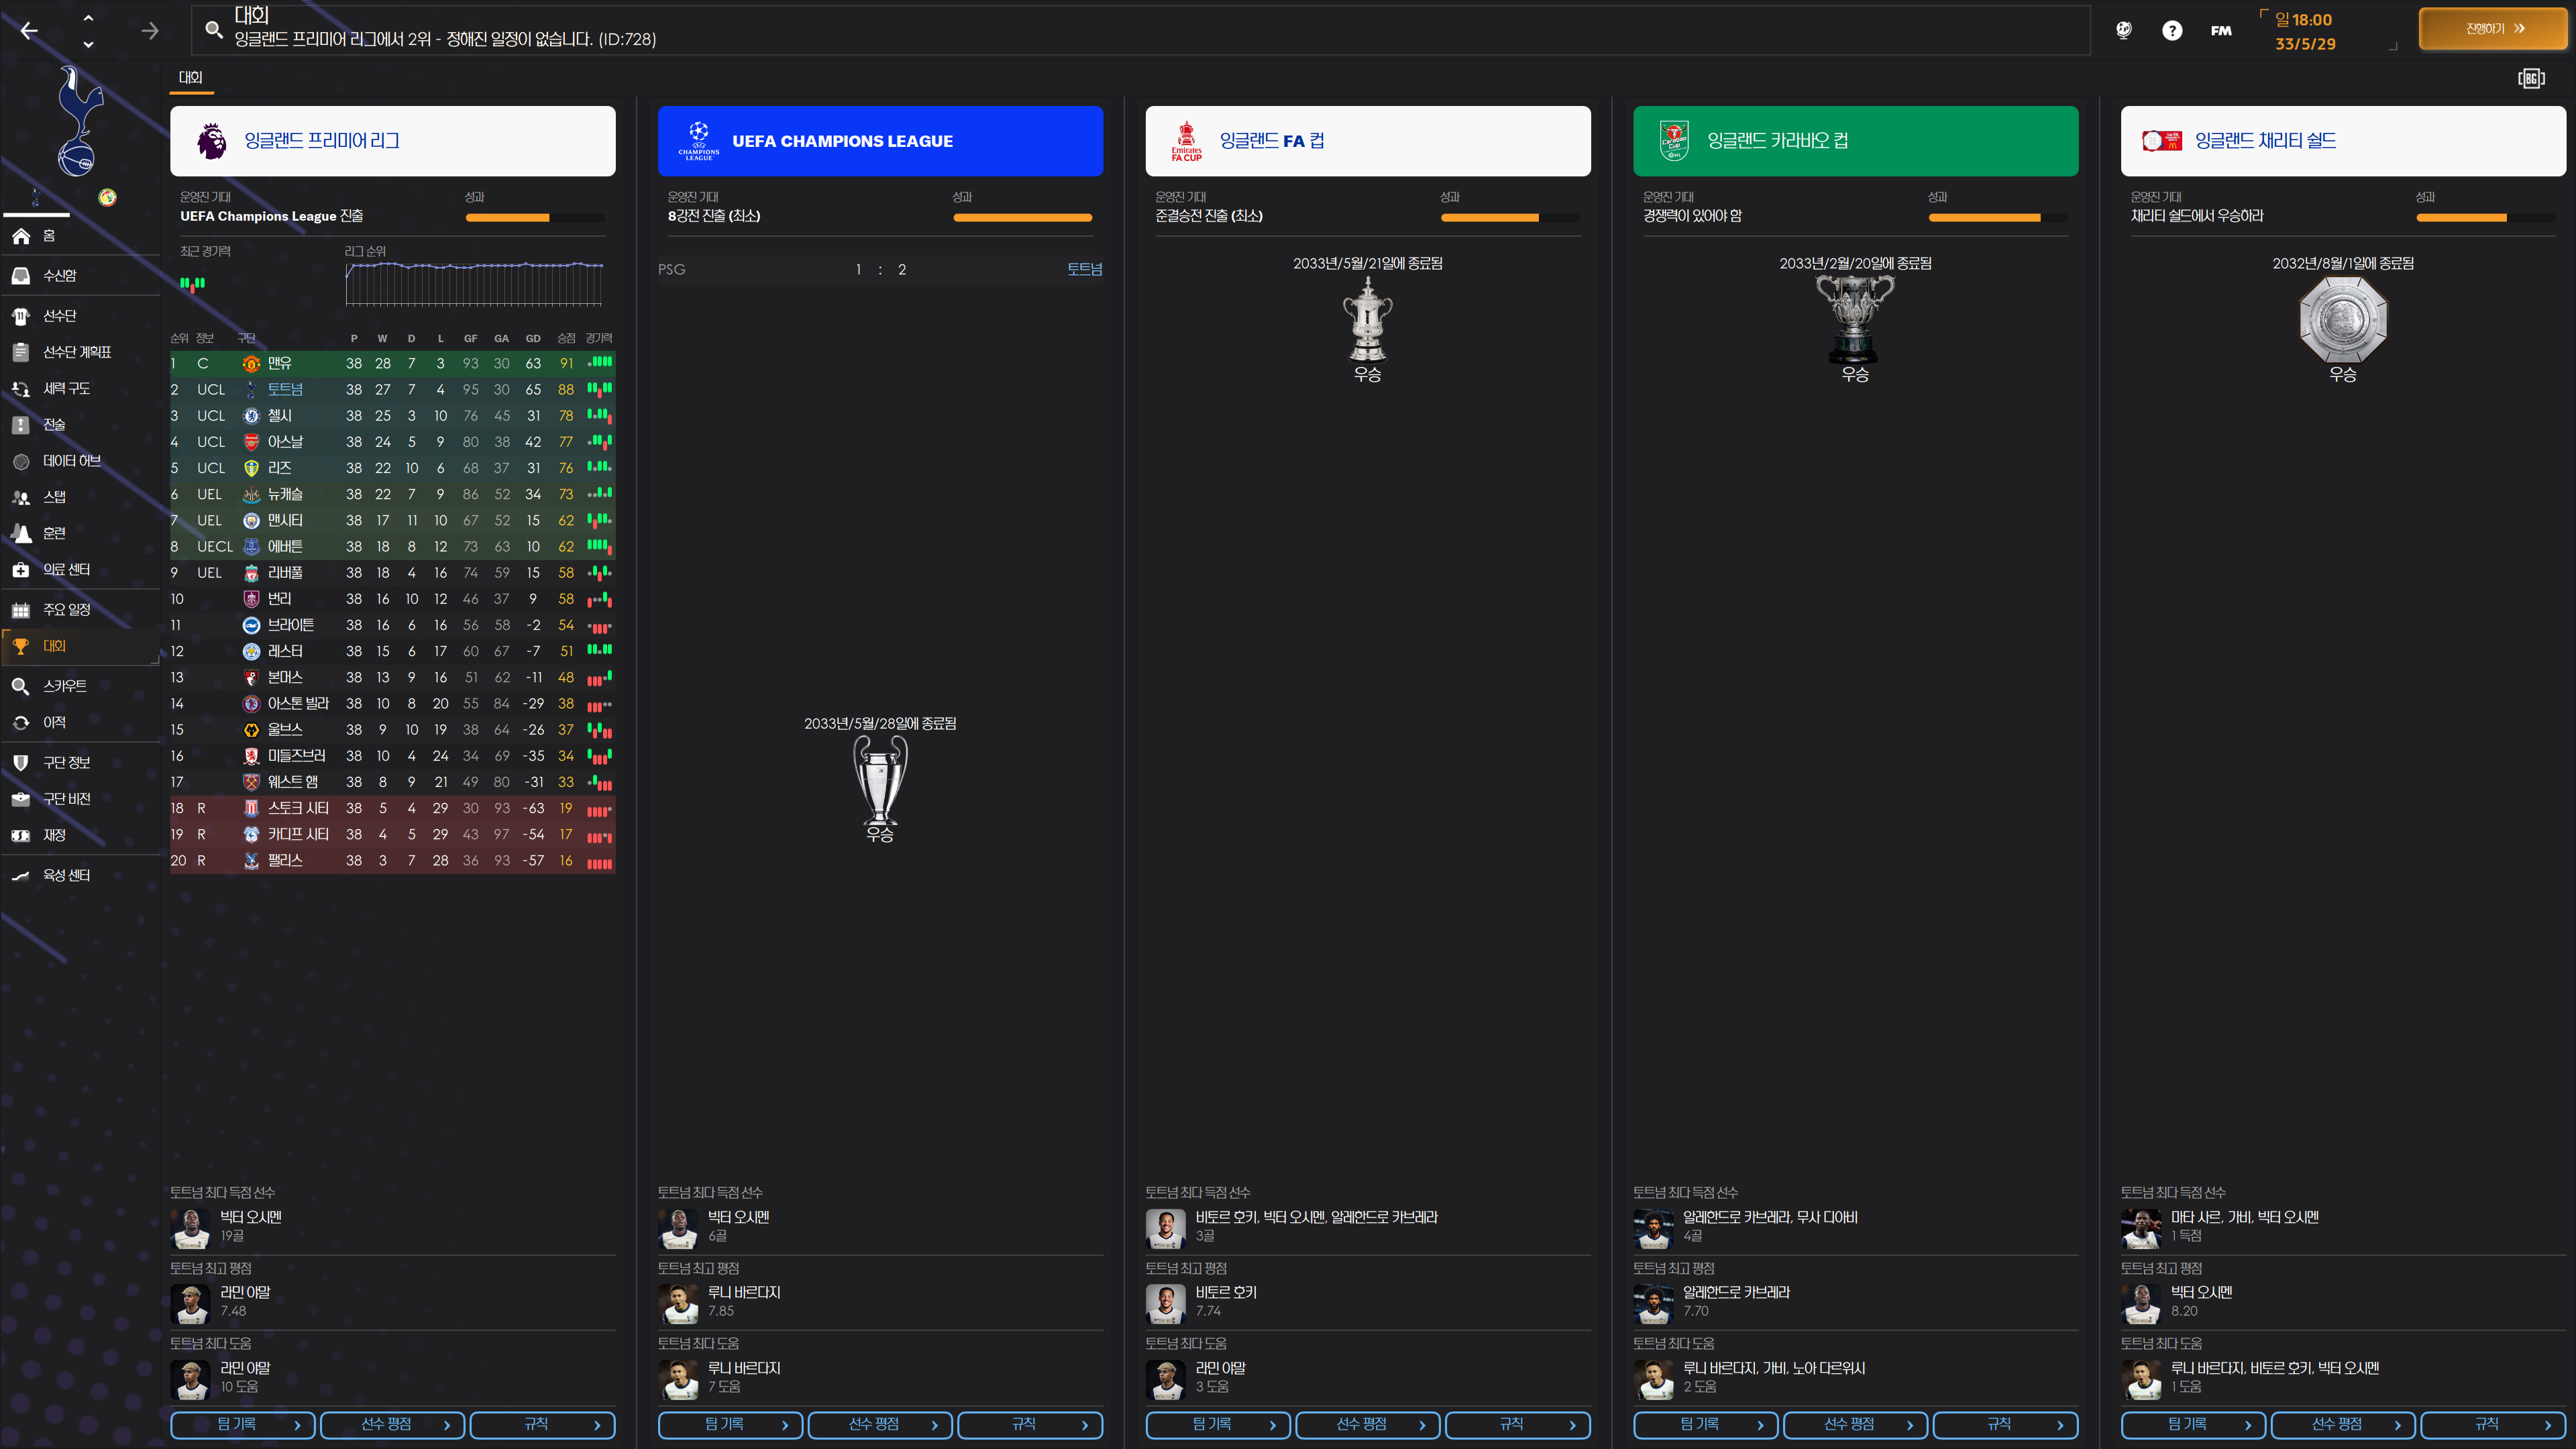Open the help question mark icon
The height and width of the screenshot is (1449, 2576).
2171,31
